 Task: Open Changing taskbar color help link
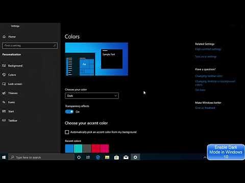pyautogui.click(x=209, y=76)
